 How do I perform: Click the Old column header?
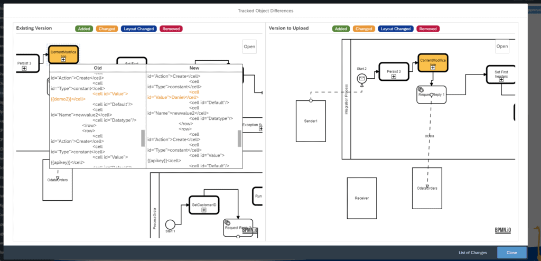(x=98, y=68)
